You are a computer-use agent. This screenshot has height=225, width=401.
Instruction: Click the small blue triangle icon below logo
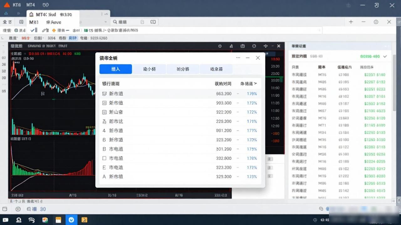6,13
